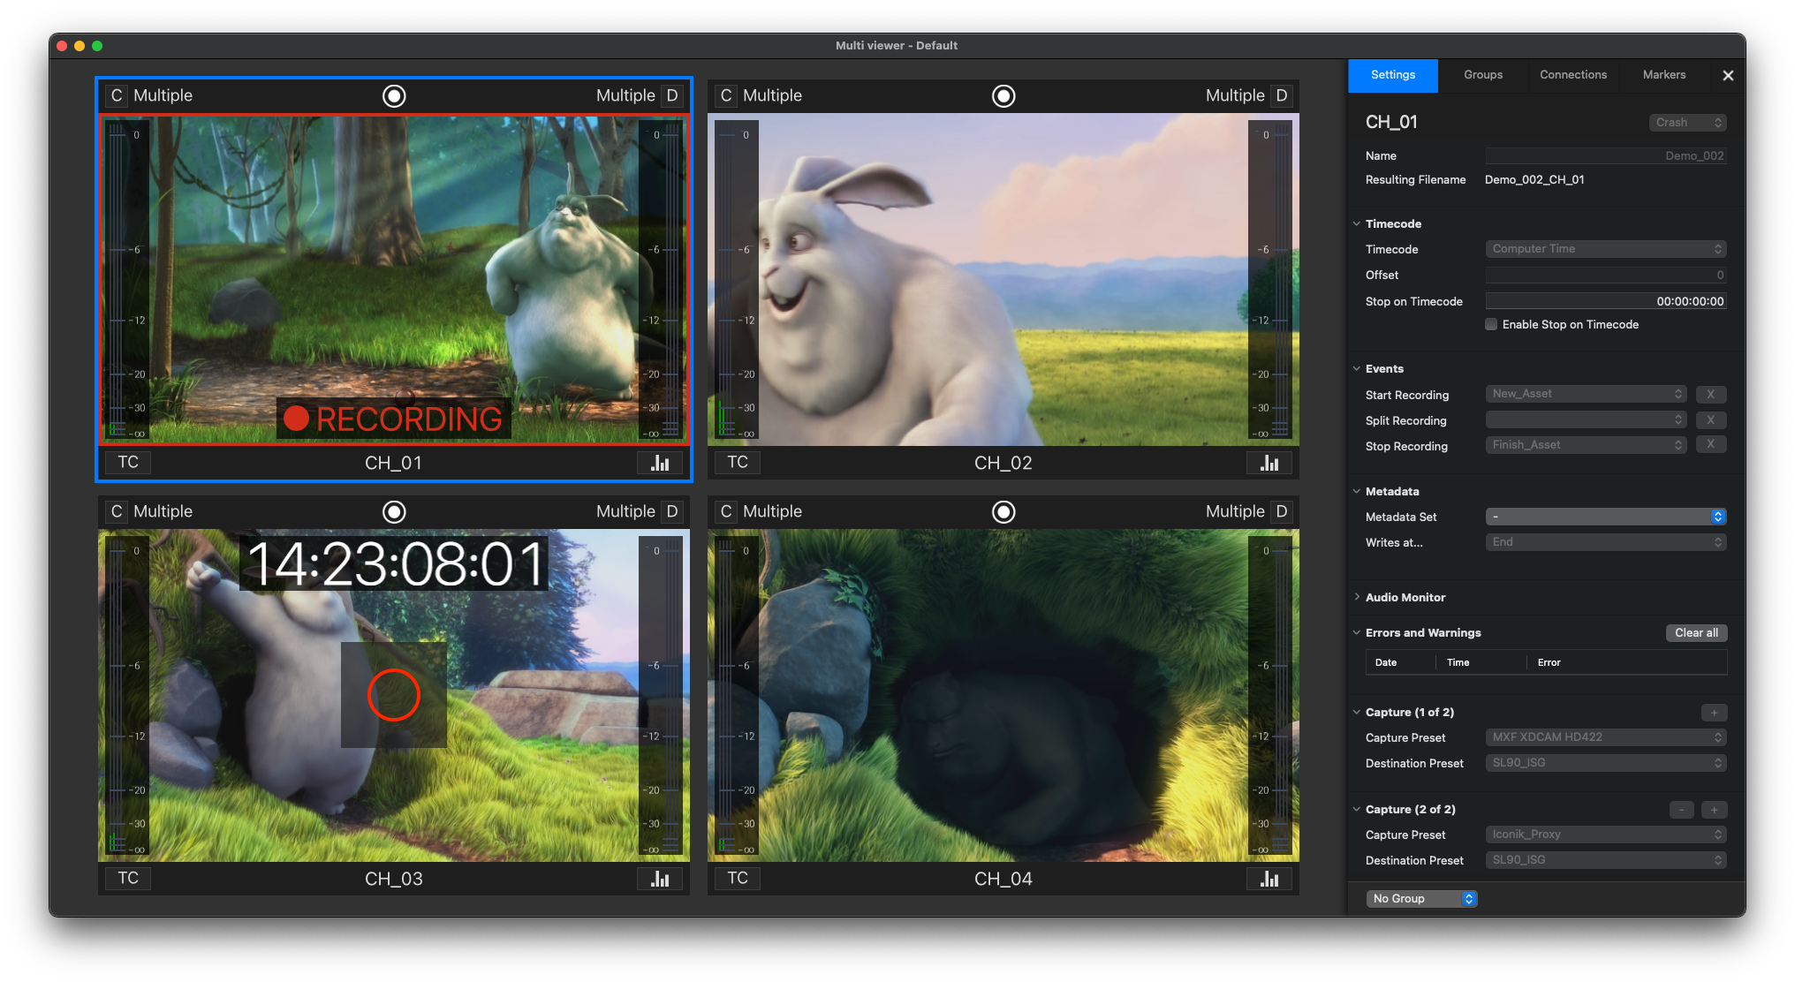Open audio meters icon for CH_02
1795x982 pixels.
[x=1269, y=463]
